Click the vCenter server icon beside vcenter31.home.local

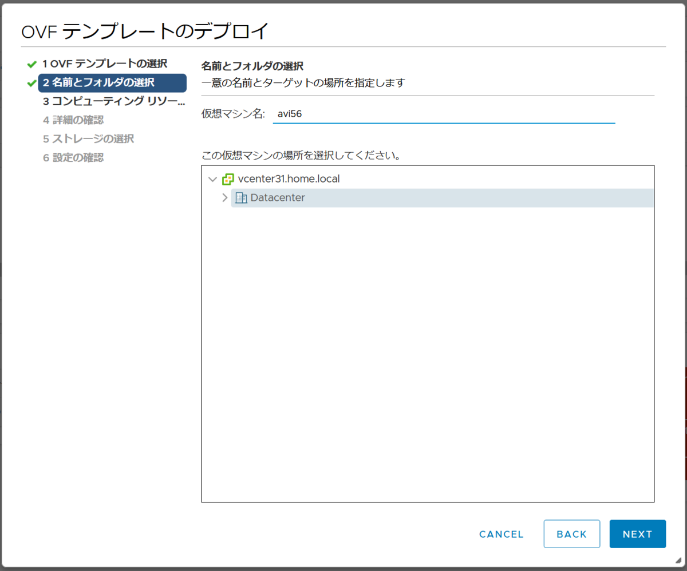click(228, 179)
